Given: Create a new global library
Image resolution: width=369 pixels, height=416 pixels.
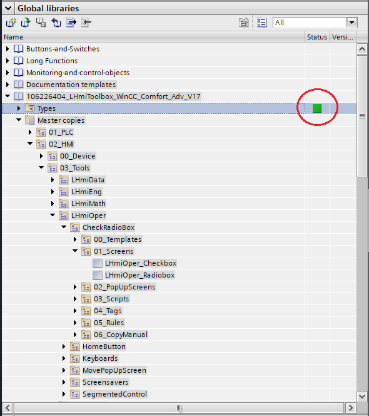Looking at the screenshot, I should point(11,23).
